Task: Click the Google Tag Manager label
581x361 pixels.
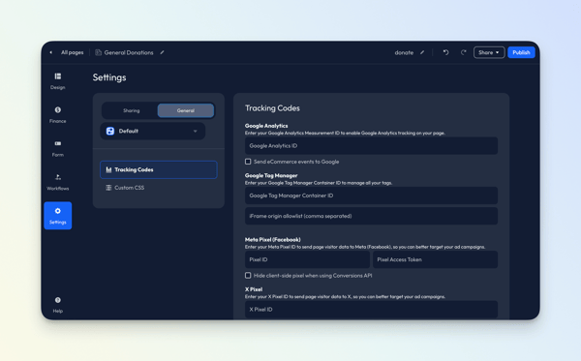Action: (x=271, y=175)
